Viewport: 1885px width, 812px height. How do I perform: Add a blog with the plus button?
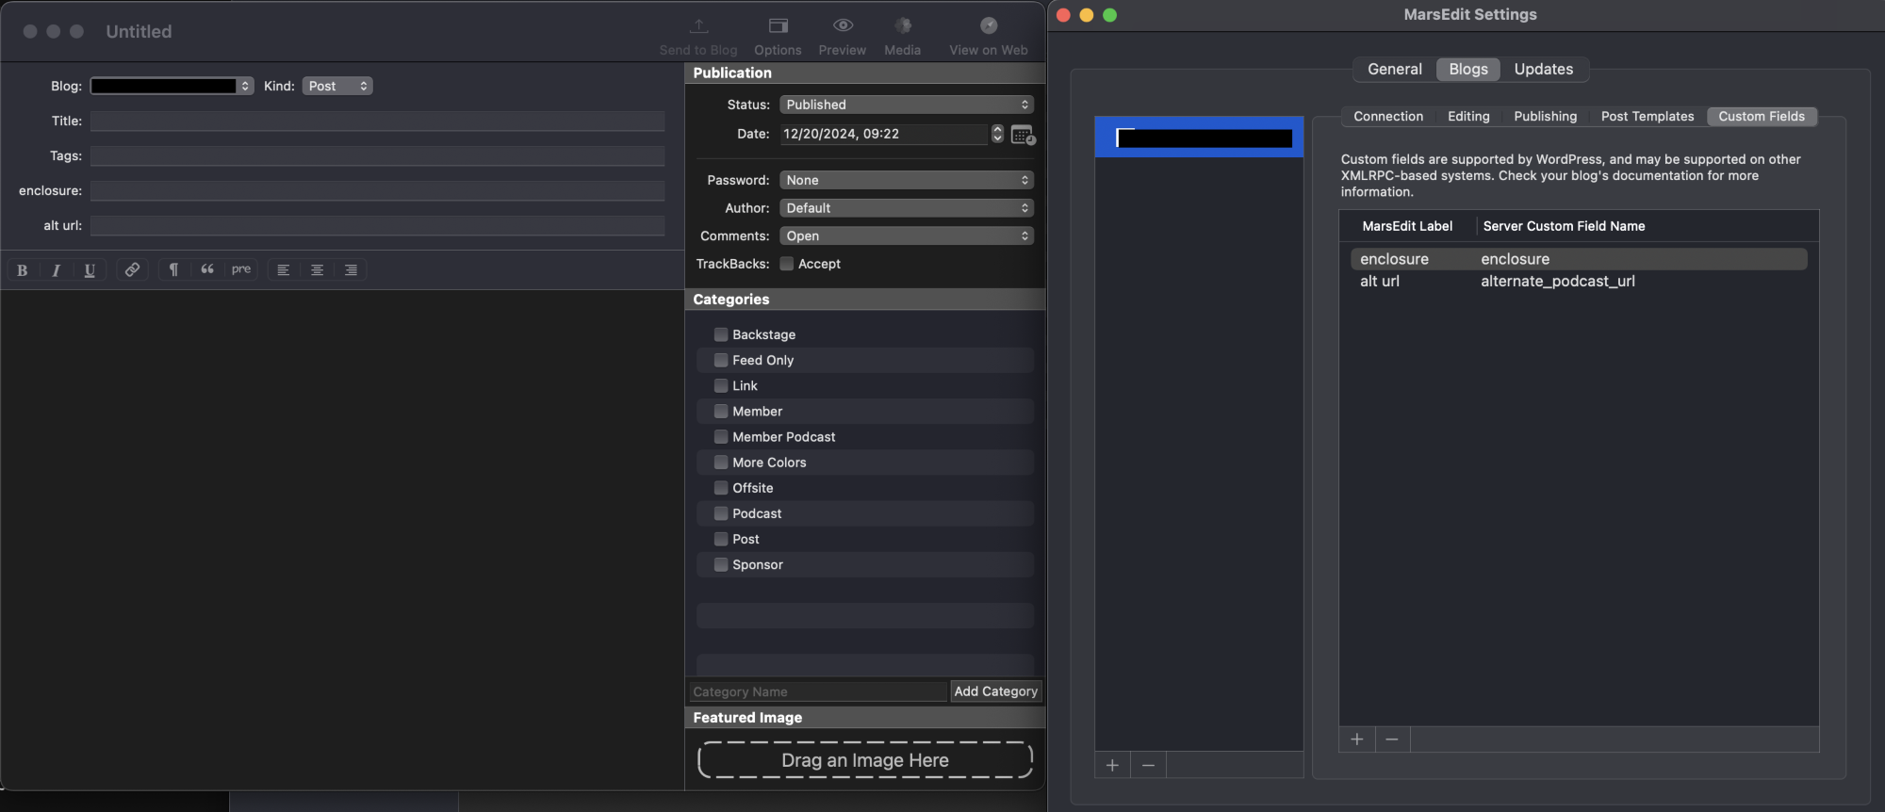point(1112,765)
